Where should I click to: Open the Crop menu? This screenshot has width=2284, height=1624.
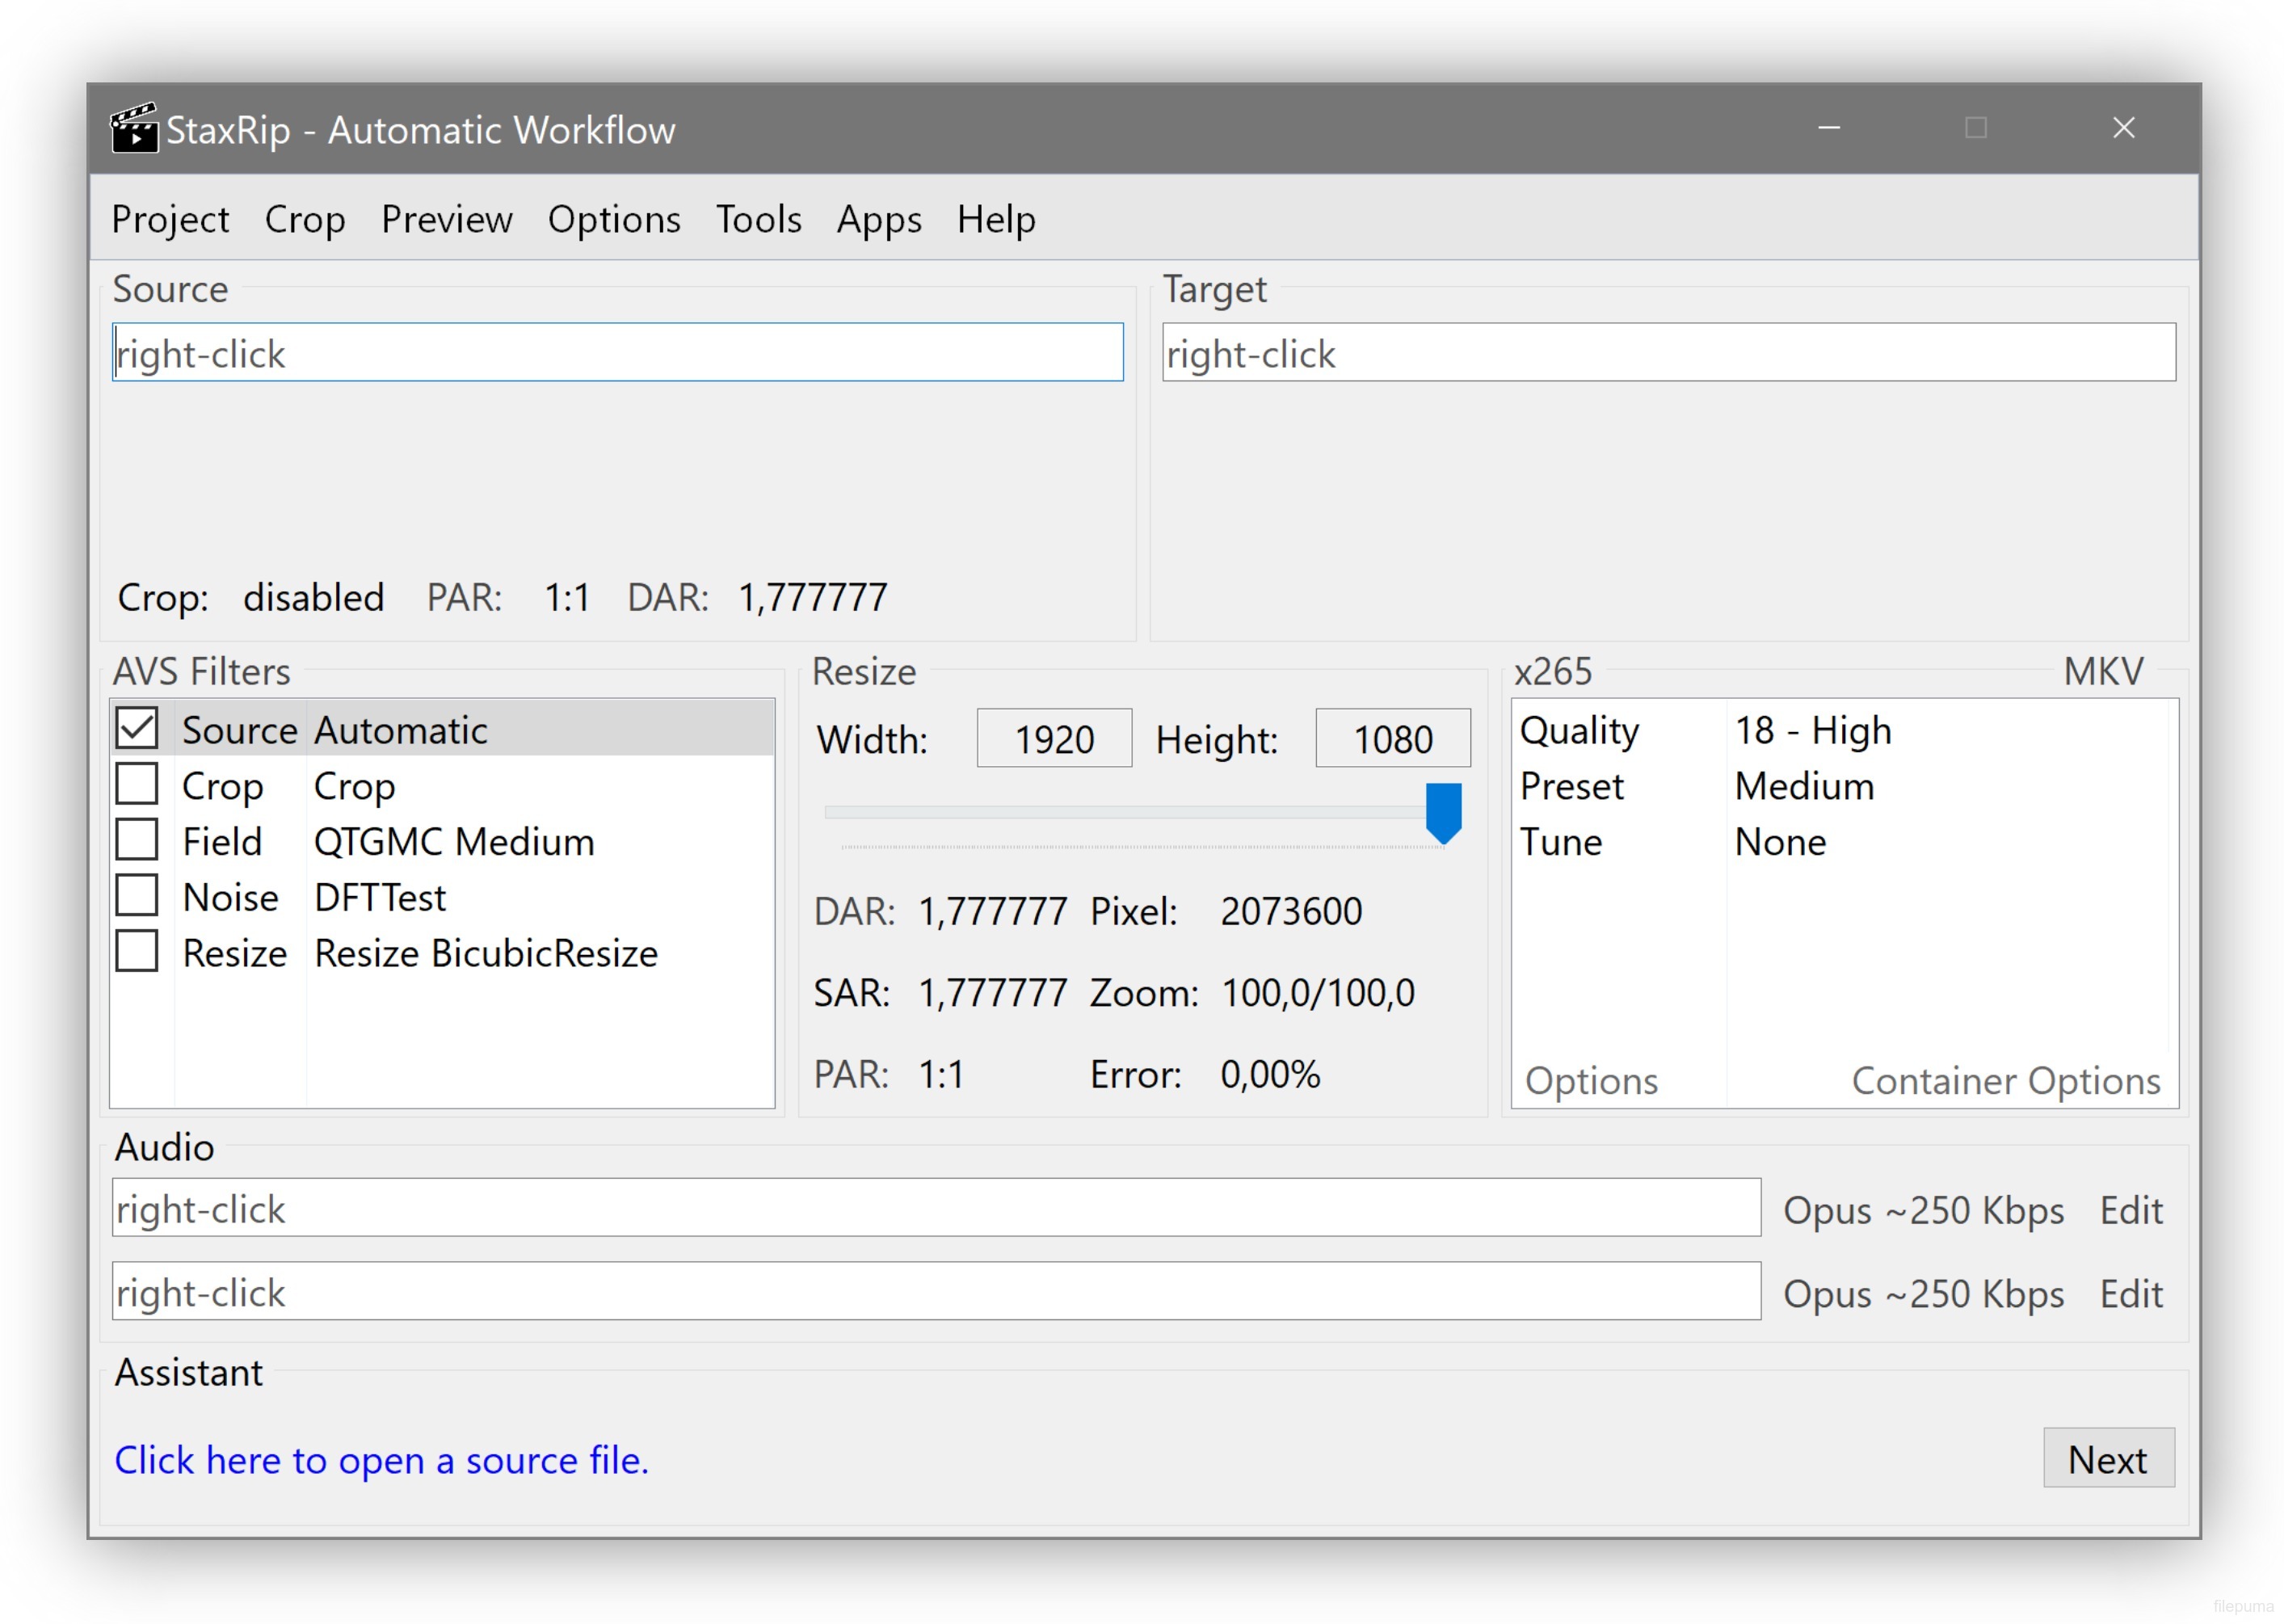point(306,219)
